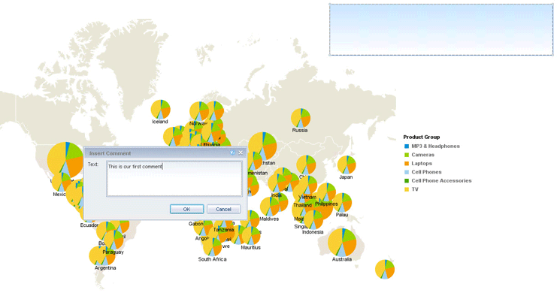Select the Laptops legend entry
The width and height of the screenshot is (560, 308).
click(x=422, y=164)
